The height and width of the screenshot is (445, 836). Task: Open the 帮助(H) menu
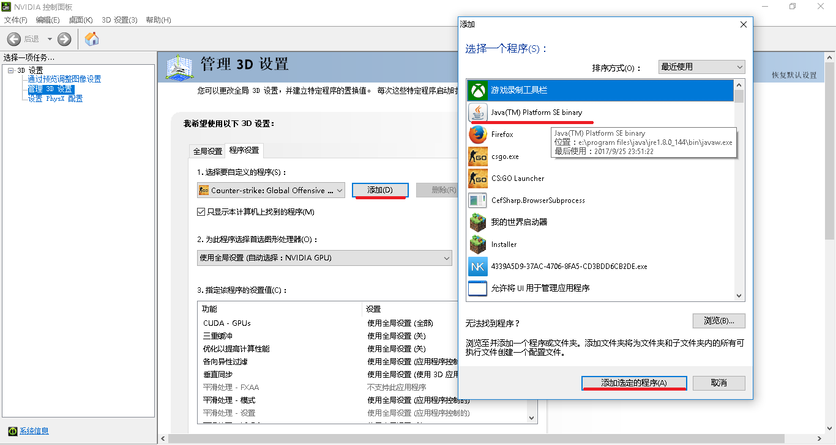pos(159,20)
